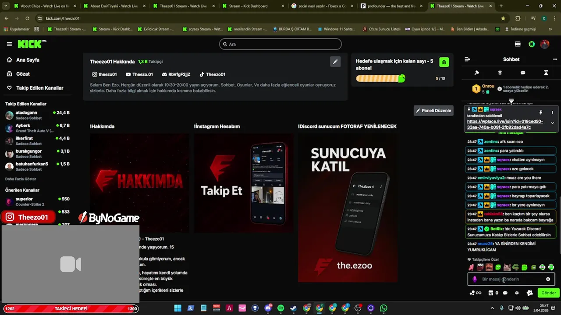Open burakgungor channel in sidebar

coord(37,154)
